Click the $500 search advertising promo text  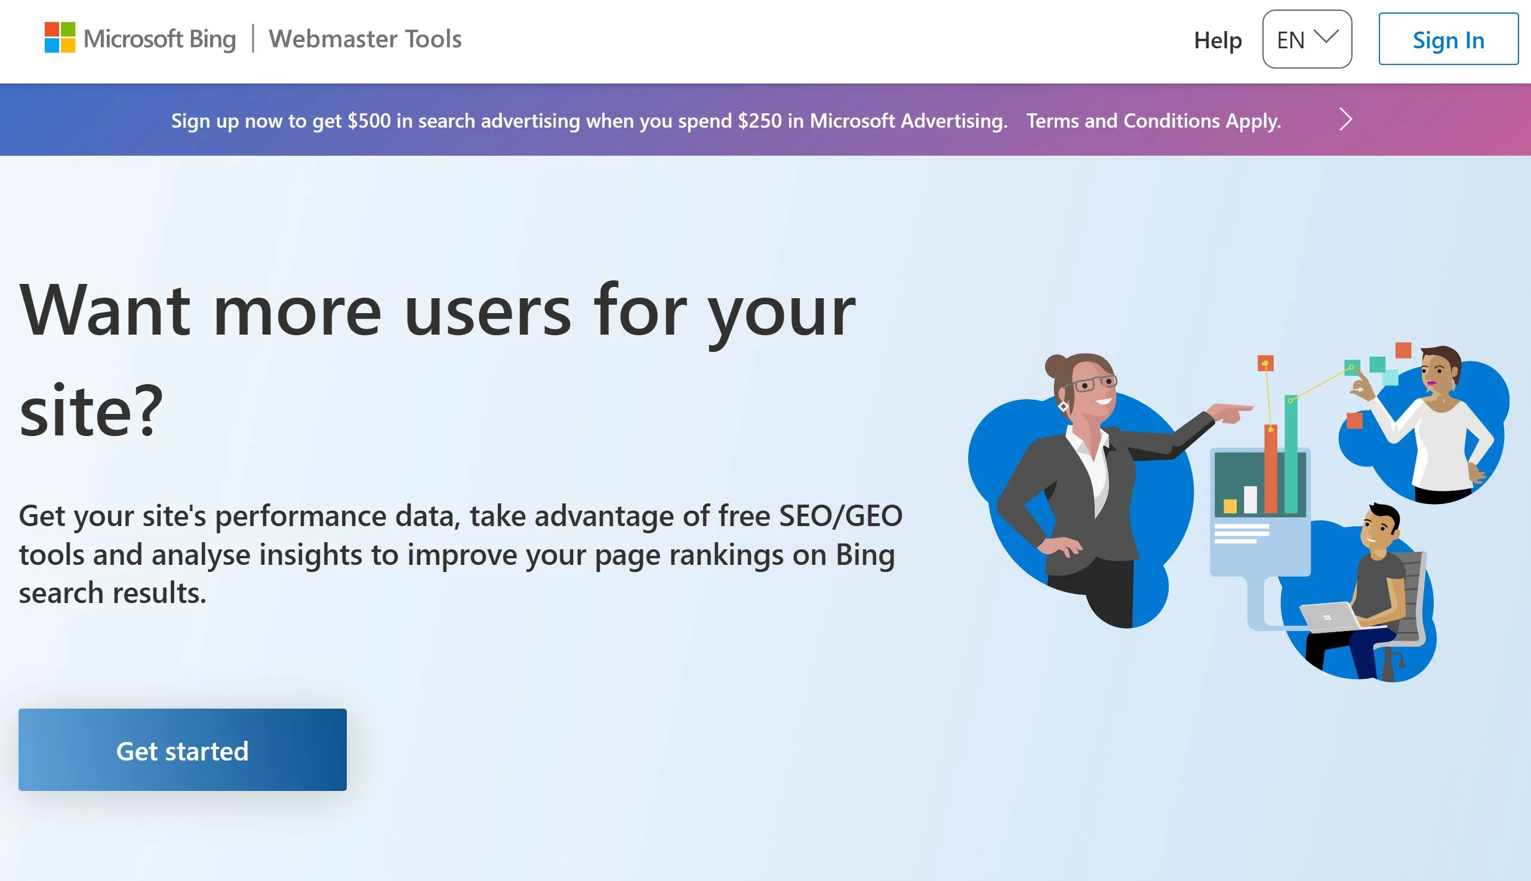pyautogui.click(x=589, y=120)
